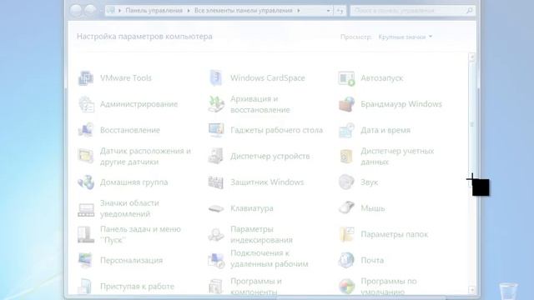Open the Защитник Windows icon
The width and height of the screenshot is (534, 300).
coord(216,182)
